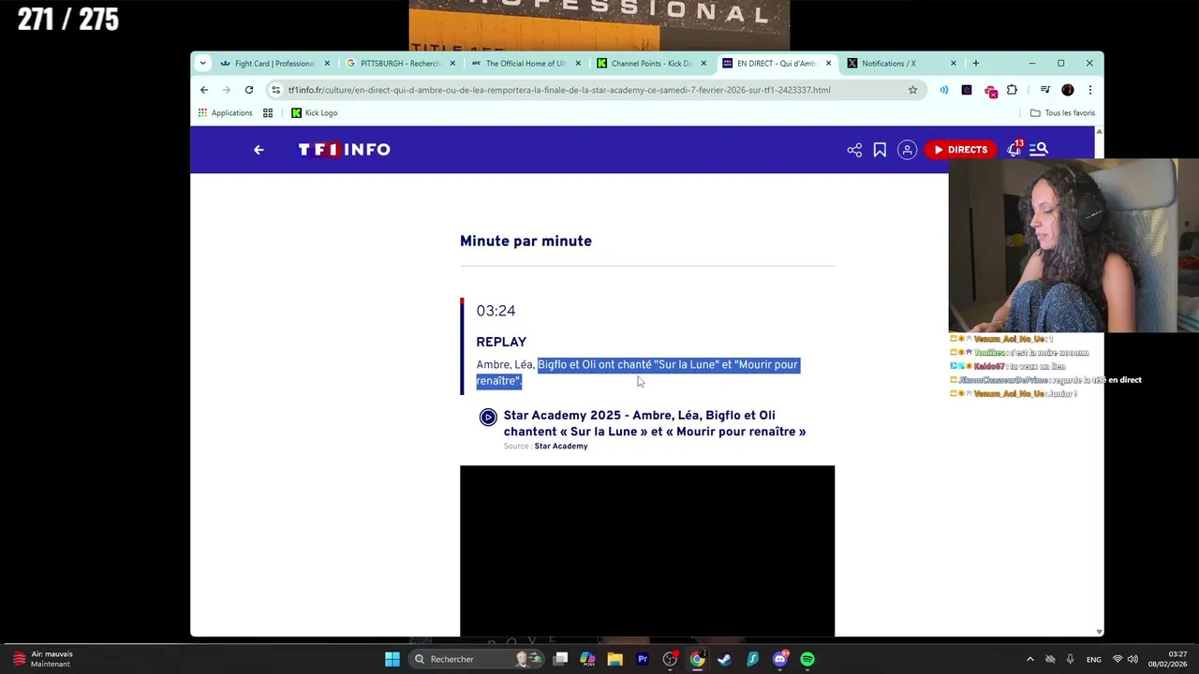Click the dark purple square extension icon

pos(967,90)
